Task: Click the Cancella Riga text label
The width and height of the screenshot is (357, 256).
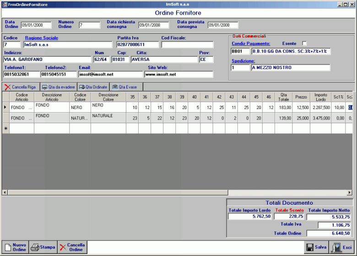Action: [x=24, y=87]
